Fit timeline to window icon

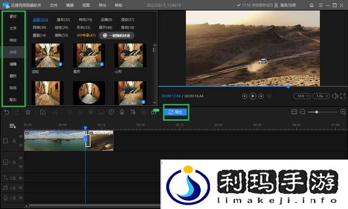(x=294, y=112)
